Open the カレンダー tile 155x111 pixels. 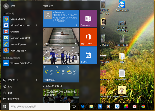pyautogui.click(x=88, y=55)
